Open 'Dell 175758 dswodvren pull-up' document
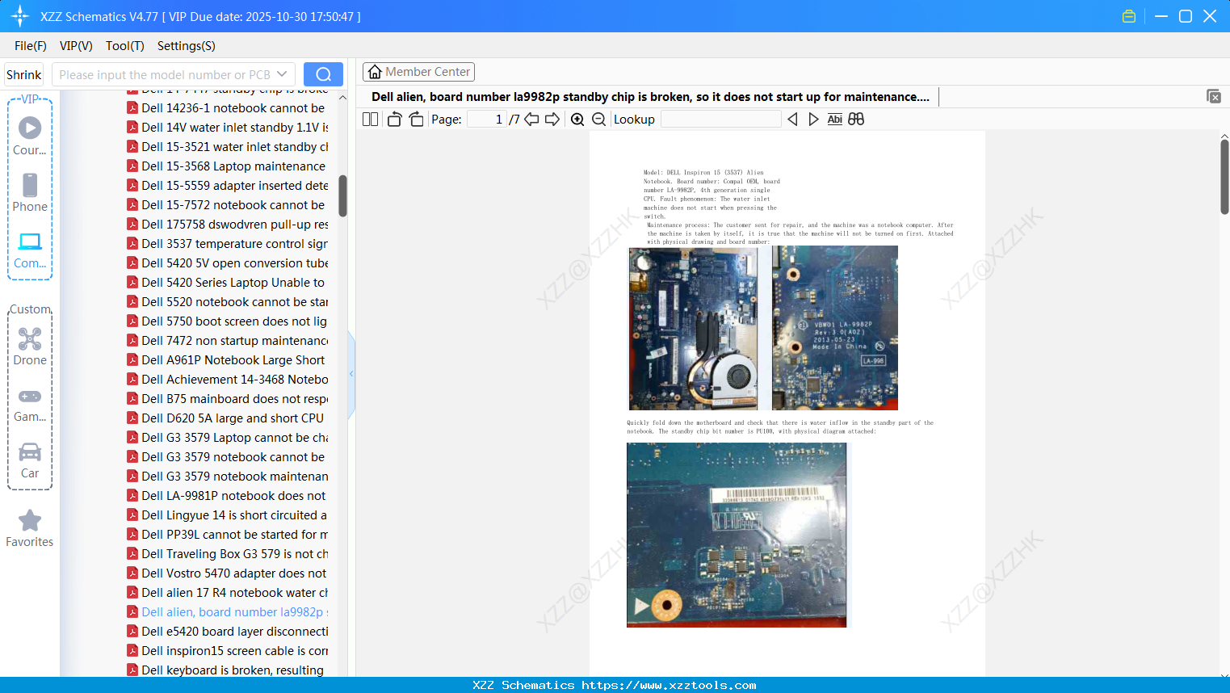Image resolution: width=1230 pixels, height=693 pixels. 228,225
